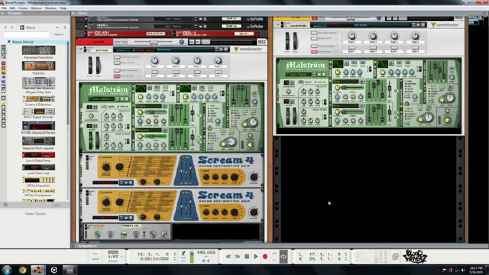
Task: Open the Windows Start menu
Action: (7, 270)
